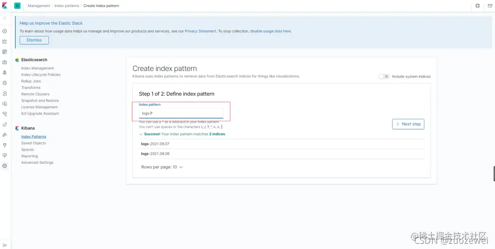Open Maps from the sidebar icon
The height and width of the screenshot is (249, 495).
pyautogui.click(x=5, y=72)
